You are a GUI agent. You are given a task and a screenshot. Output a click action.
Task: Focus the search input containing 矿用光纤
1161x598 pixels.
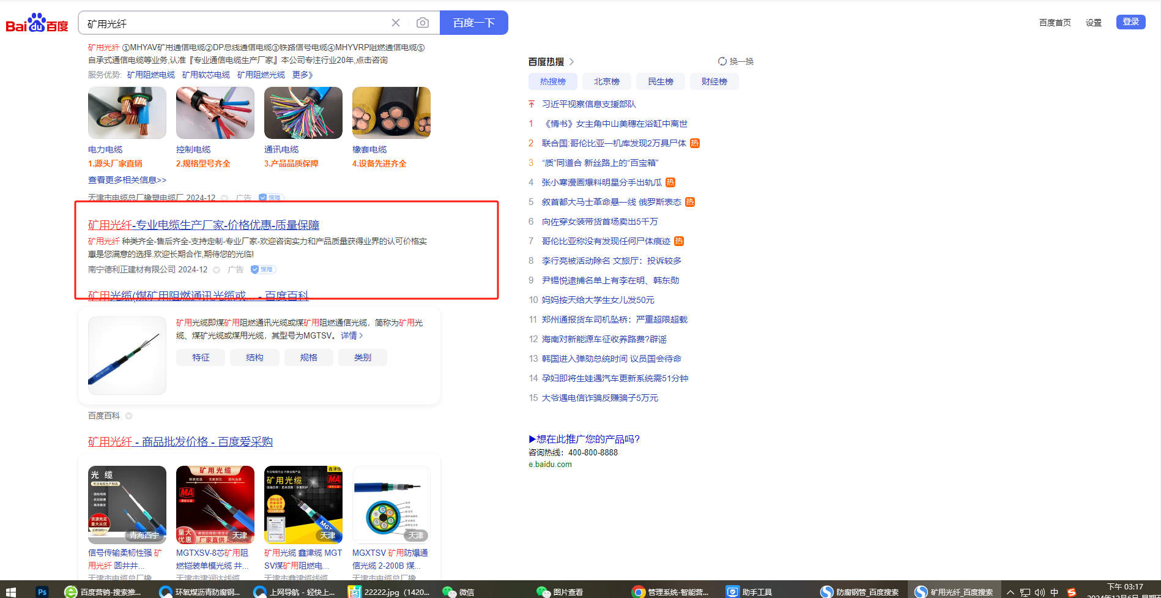point(236,23)
